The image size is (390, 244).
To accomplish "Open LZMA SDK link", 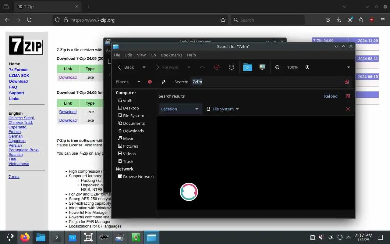I will click(x=19, y=75).
